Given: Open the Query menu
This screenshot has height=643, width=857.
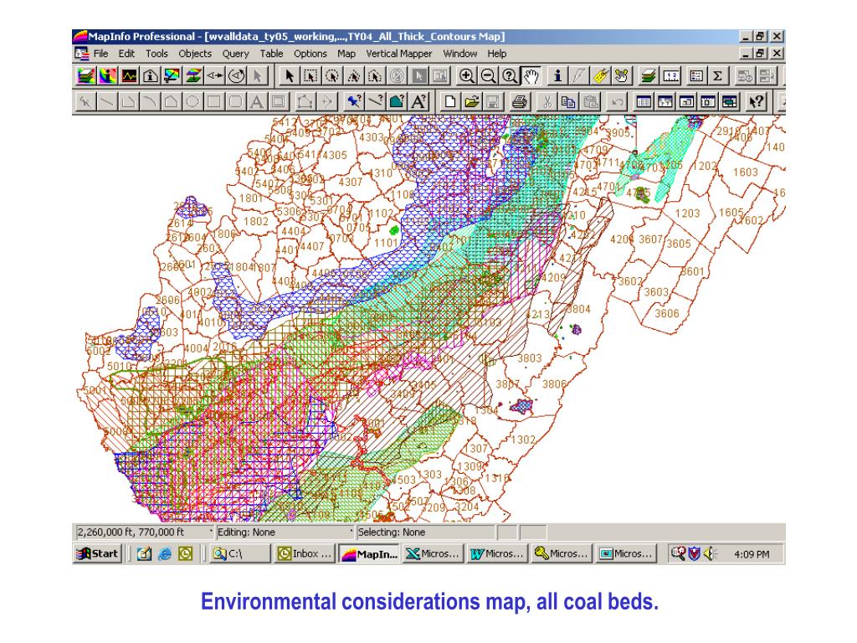Looking at the screenshot, I should click(235, 53).
